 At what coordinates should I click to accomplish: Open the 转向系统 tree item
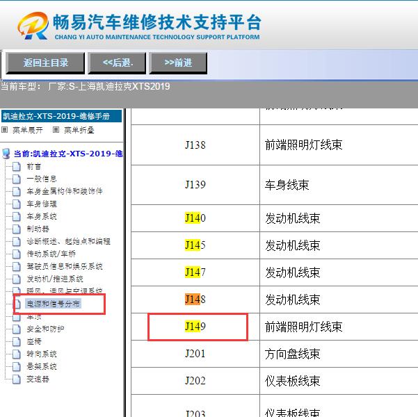pos(42,354)
